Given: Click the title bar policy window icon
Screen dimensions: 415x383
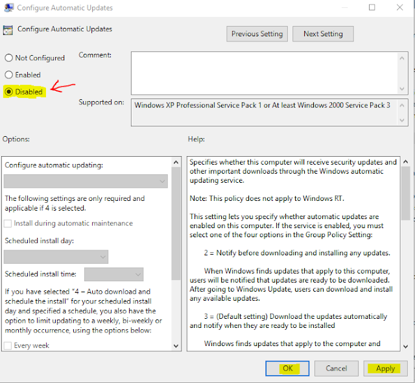Looking at the screenshot, I should (8, 8).
